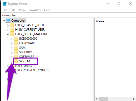Select the HKEY_LOCAL_MACHINE label
The height and width of the screenshot is (101, 136).
tap(31, 34)
